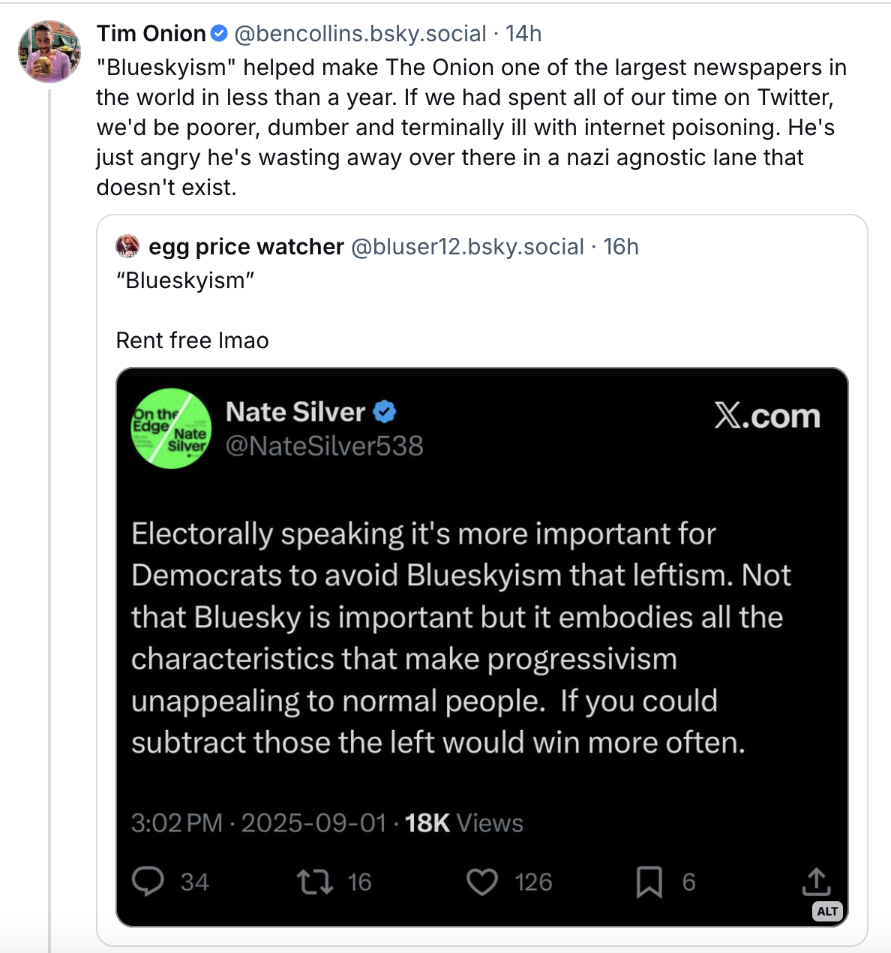Click Nate Silver's blue verified checkmark
The image size is (891, 953).
point(385,412)
